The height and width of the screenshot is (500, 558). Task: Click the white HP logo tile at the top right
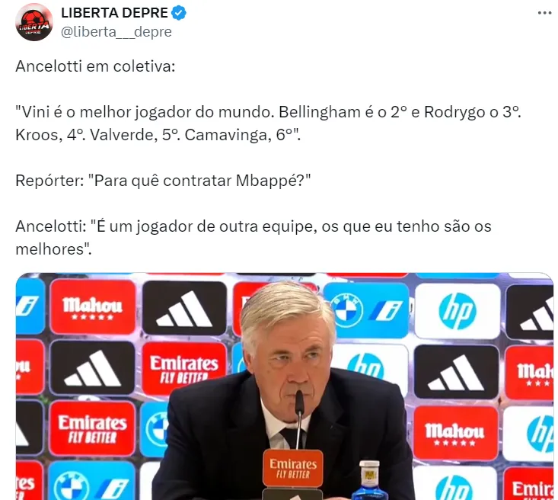coord(458,311)
